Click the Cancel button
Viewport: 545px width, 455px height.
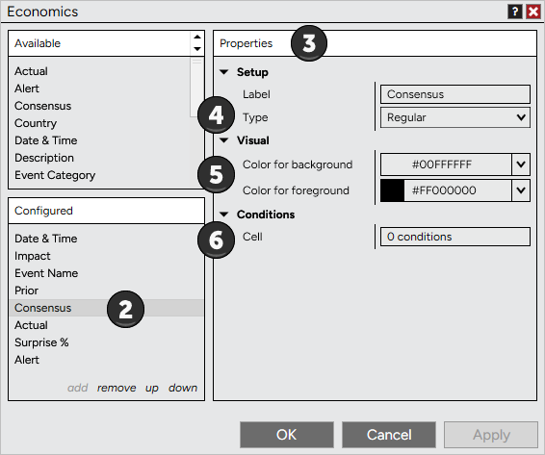(x=389, y=435)
